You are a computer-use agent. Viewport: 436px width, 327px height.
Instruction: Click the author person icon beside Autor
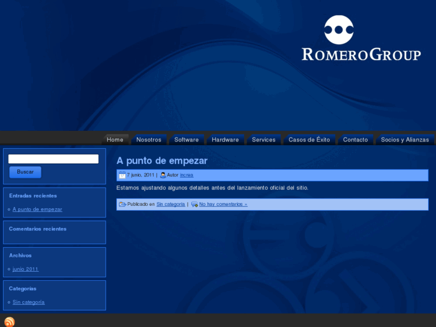163,175
